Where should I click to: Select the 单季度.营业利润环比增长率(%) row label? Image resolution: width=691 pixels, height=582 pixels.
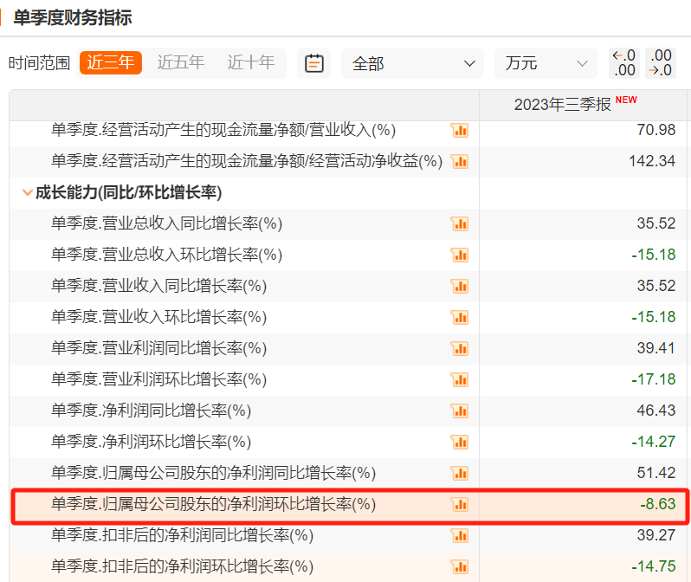pyautogui.click(x=158, y=379)
